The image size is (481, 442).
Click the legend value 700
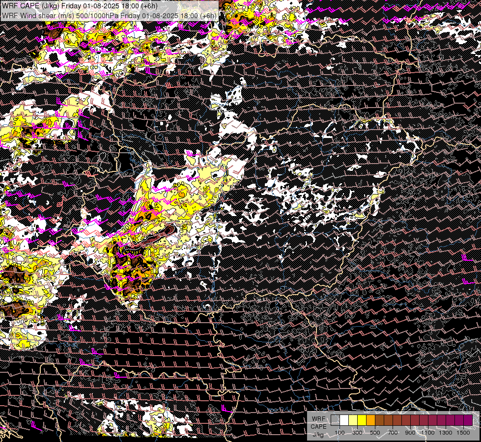(393, 433)
